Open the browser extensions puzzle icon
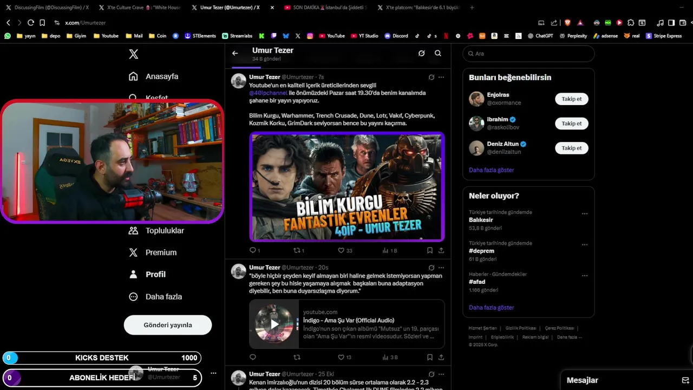Screen dimensions: 693x390 point(631,23)
